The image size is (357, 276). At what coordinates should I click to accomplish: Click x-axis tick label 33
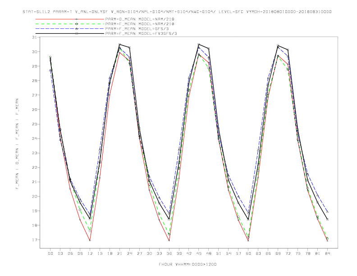point(159,253)
